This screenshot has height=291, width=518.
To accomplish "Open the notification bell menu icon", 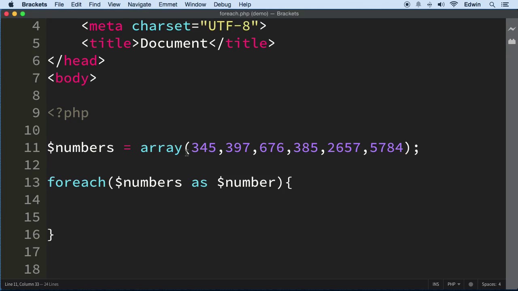I will (418, 4).
